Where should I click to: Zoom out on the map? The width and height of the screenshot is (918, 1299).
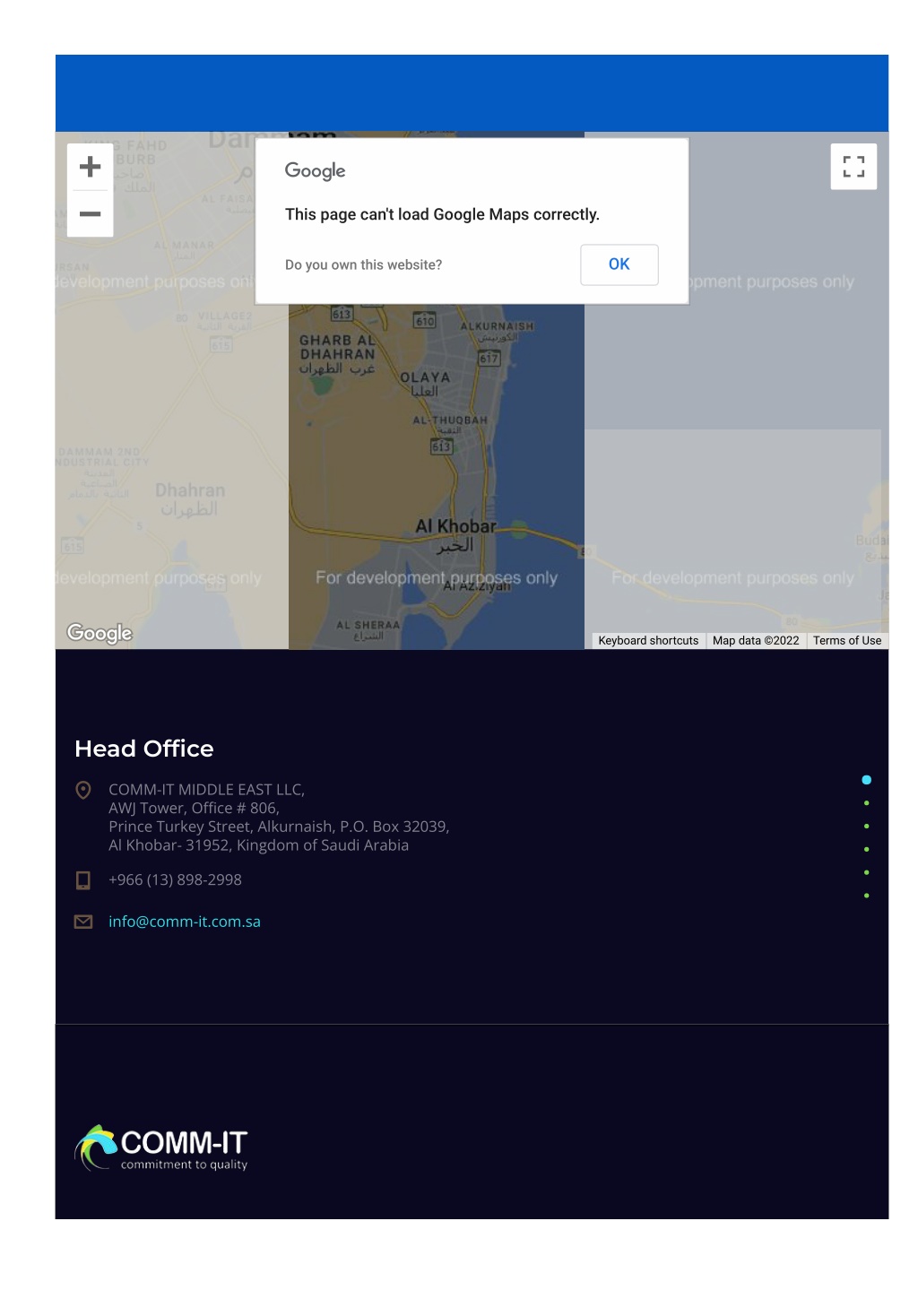90,214
